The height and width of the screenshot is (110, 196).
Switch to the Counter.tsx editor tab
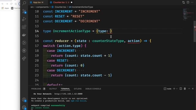pos(59,2)
